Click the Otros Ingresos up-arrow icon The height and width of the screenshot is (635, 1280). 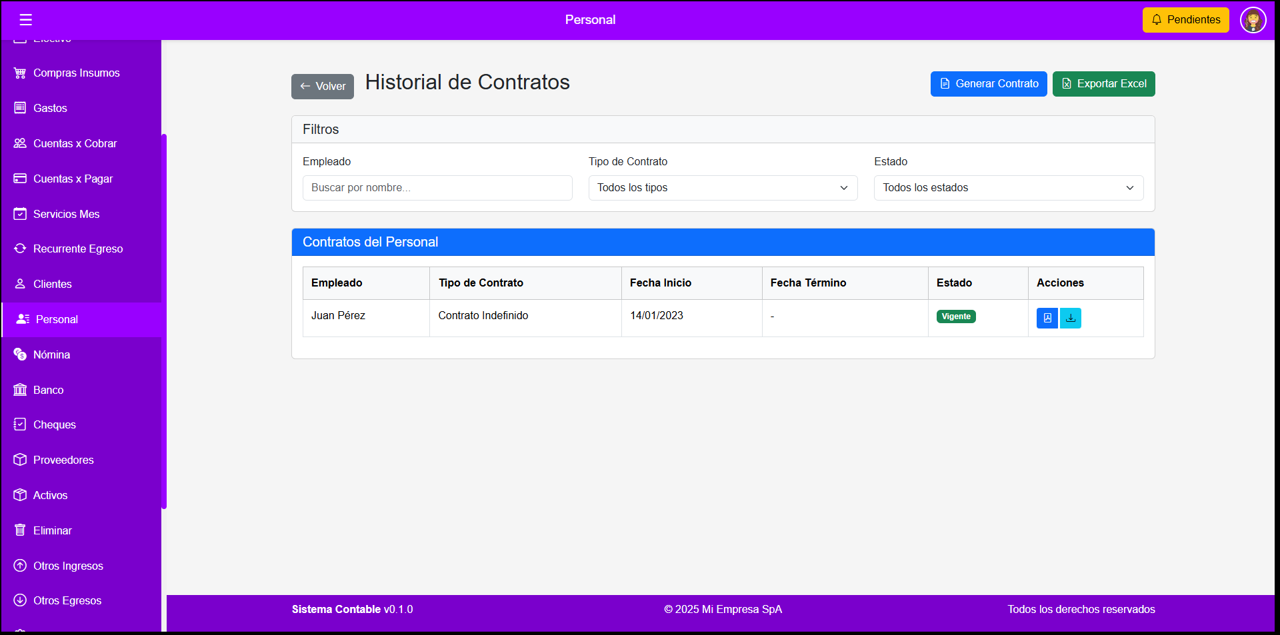pos(20,566)
